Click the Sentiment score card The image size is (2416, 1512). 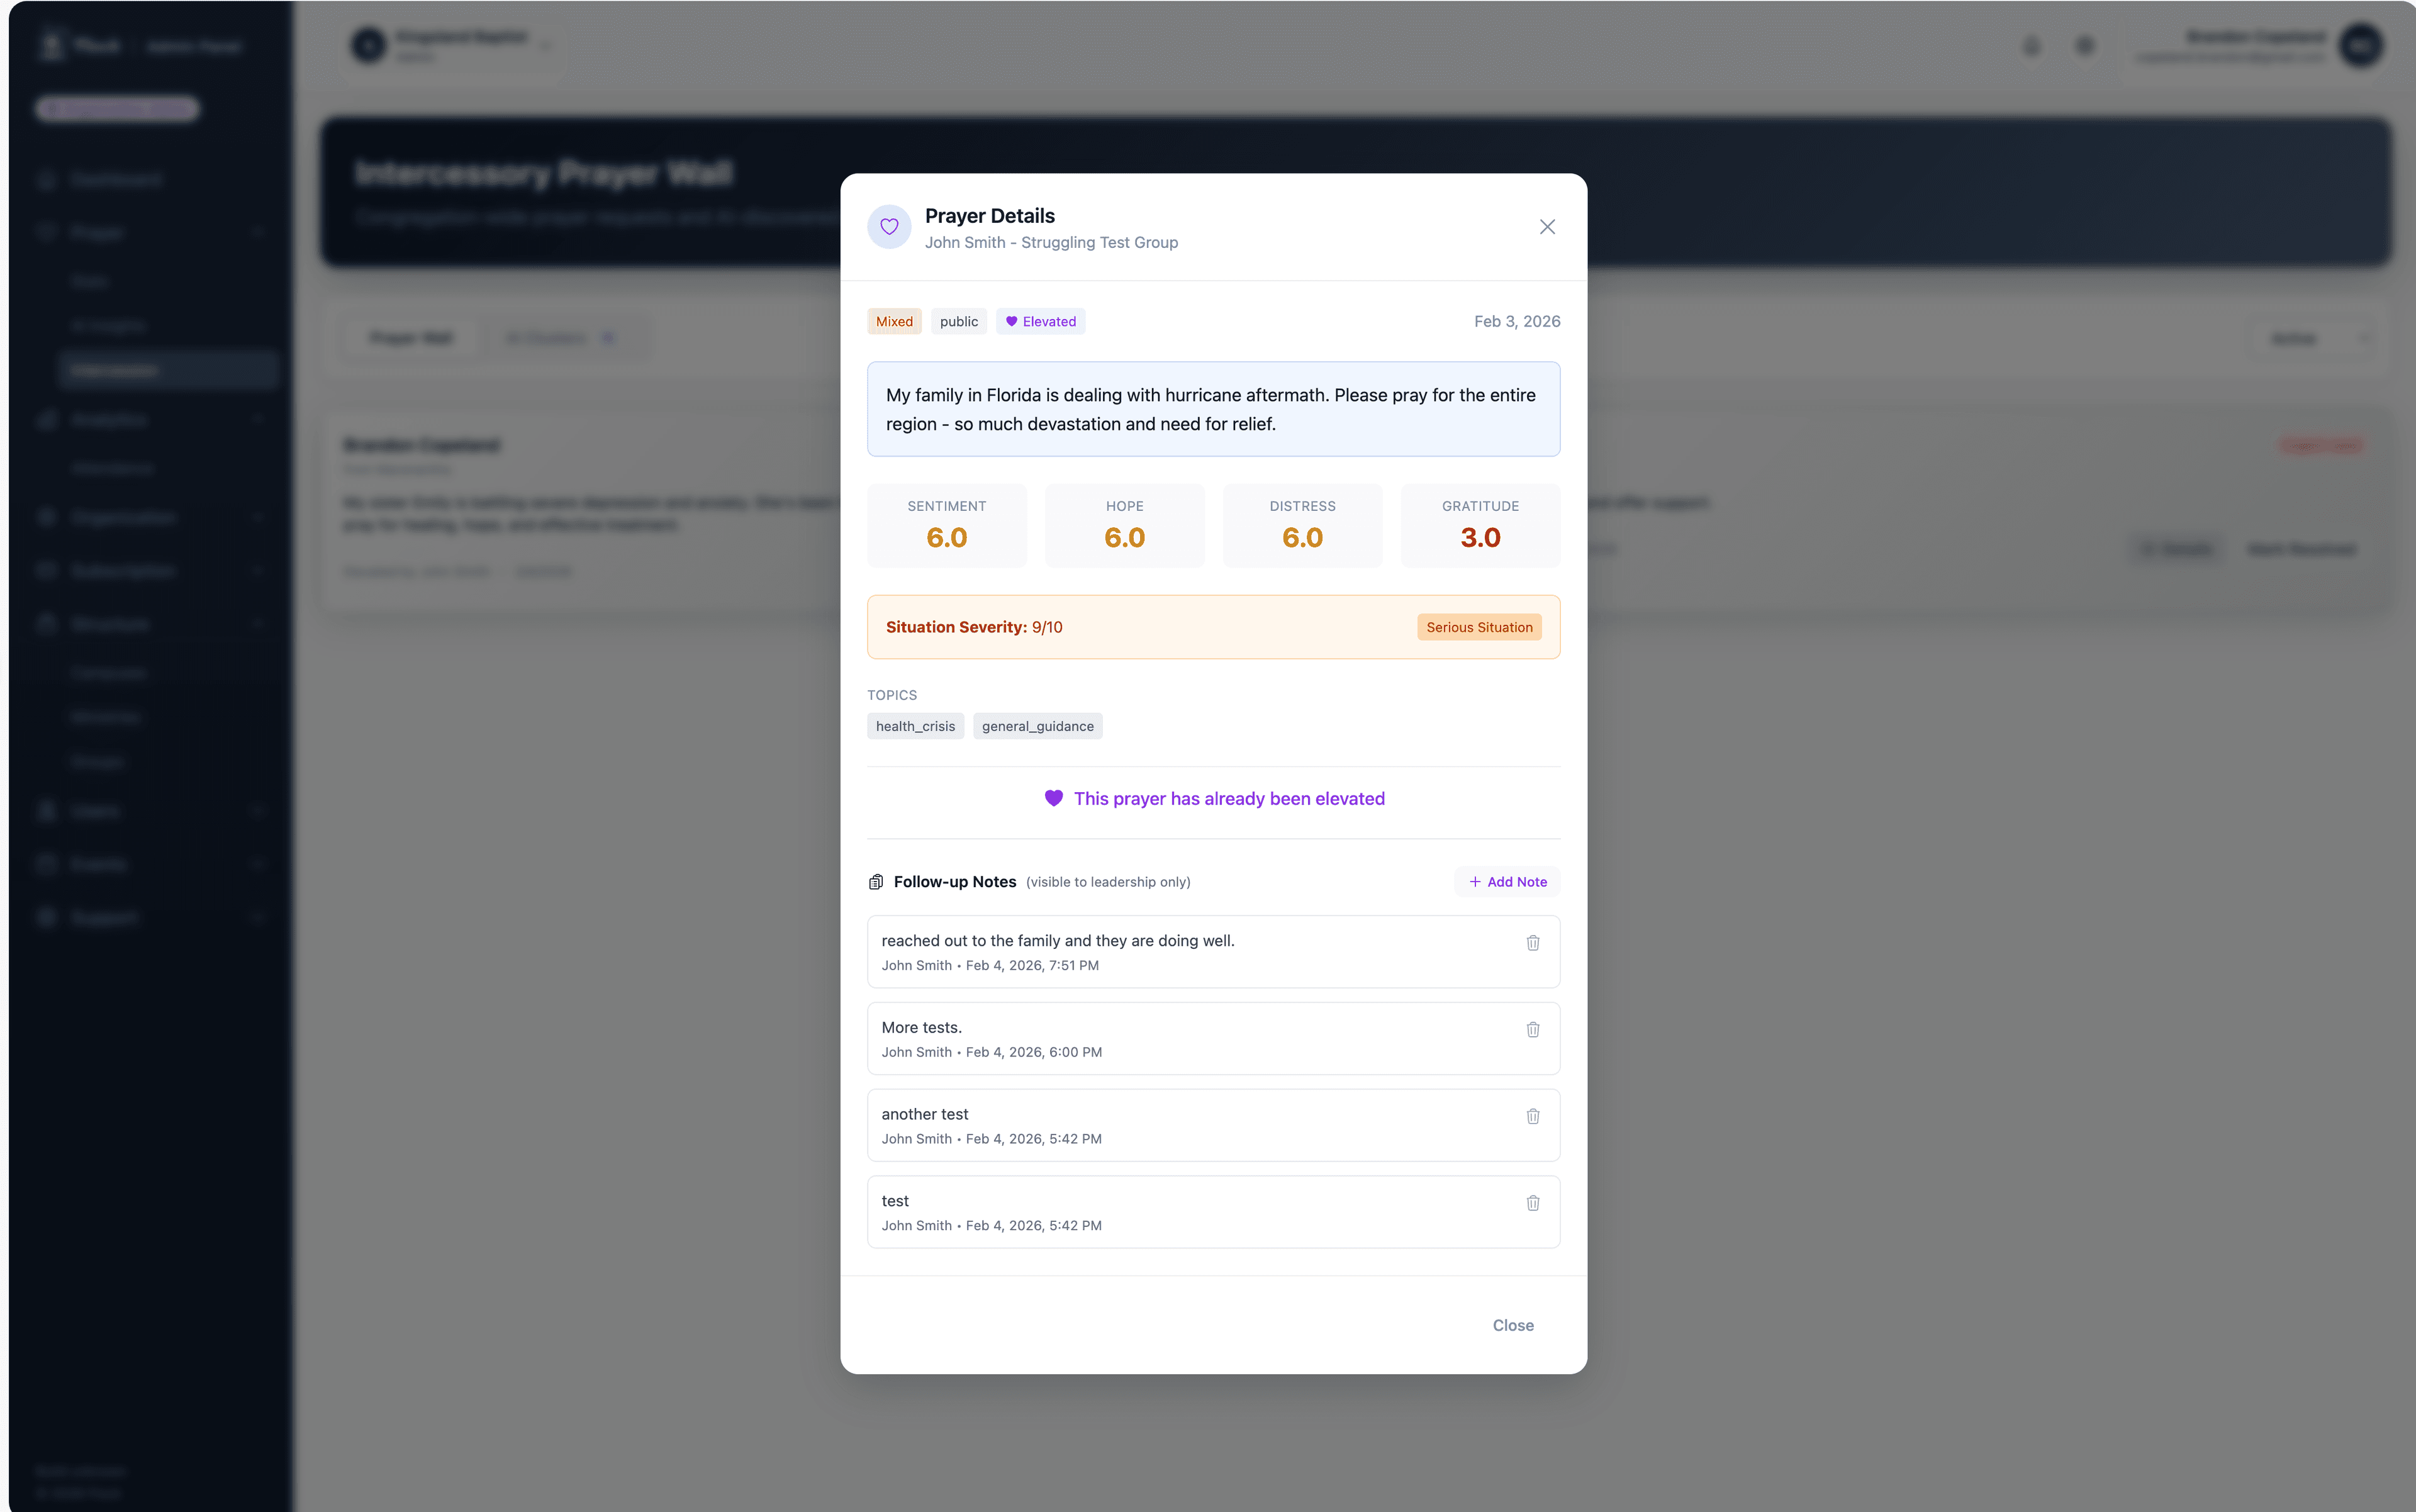click(x=946, y=526)
